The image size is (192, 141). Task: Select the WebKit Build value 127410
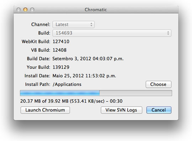(x=61, y=42)
